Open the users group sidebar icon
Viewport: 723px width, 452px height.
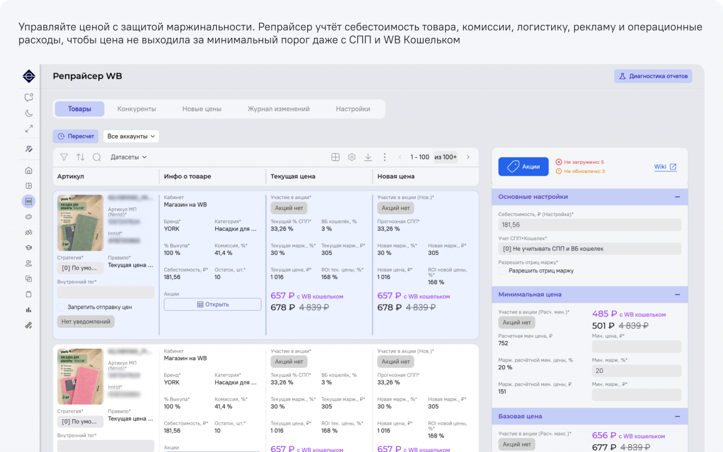29,263
